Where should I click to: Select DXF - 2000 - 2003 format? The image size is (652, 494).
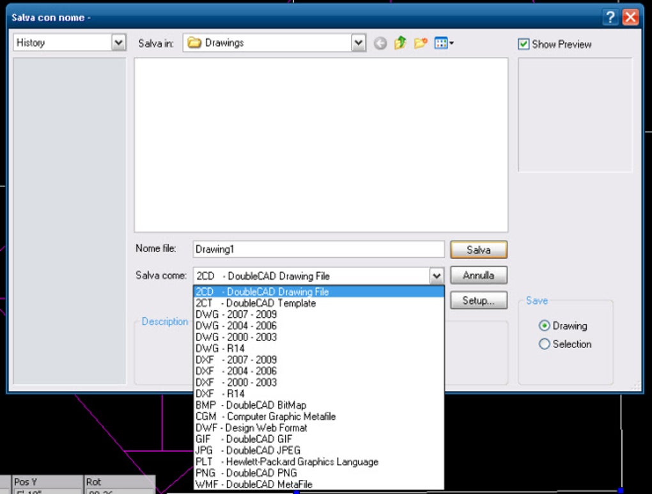coord(319,382)
